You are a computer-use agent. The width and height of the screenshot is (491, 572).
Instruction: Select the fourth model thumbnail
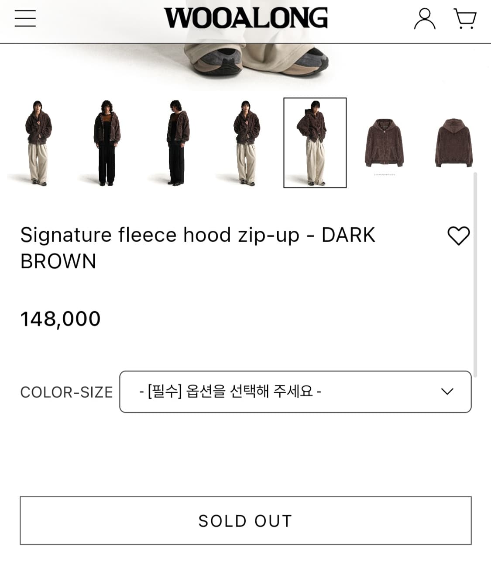(247, 143)
